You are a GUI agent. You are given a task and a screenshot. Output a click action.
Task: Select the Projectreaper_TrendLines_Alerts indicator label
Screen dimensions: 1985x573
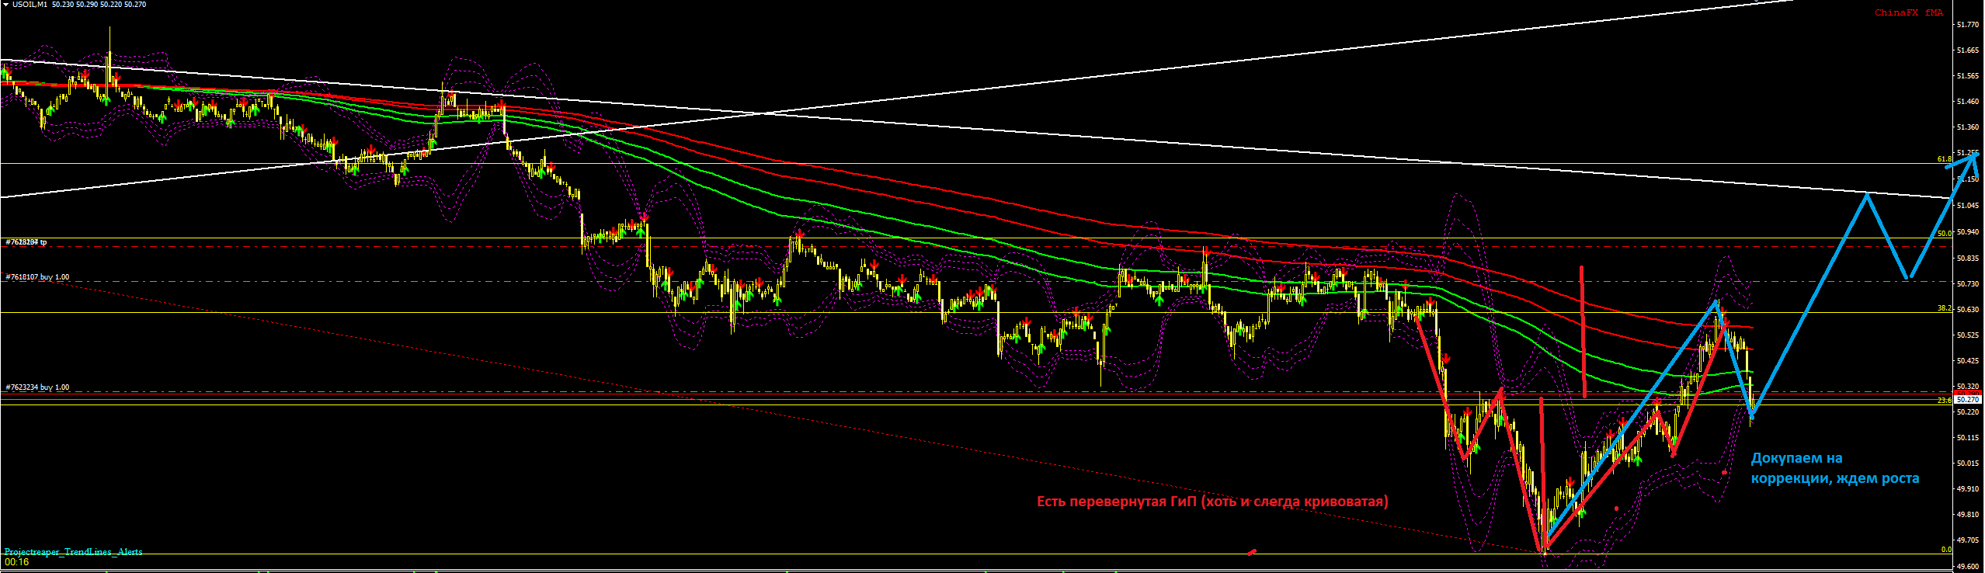point(74,552)
